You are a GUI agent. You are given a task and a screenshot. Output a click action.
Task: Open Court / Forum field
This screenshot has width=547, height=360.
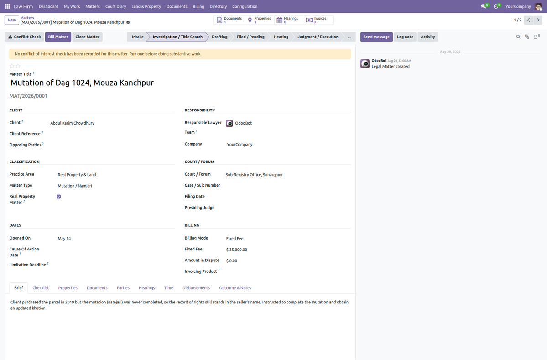point(288,175)
